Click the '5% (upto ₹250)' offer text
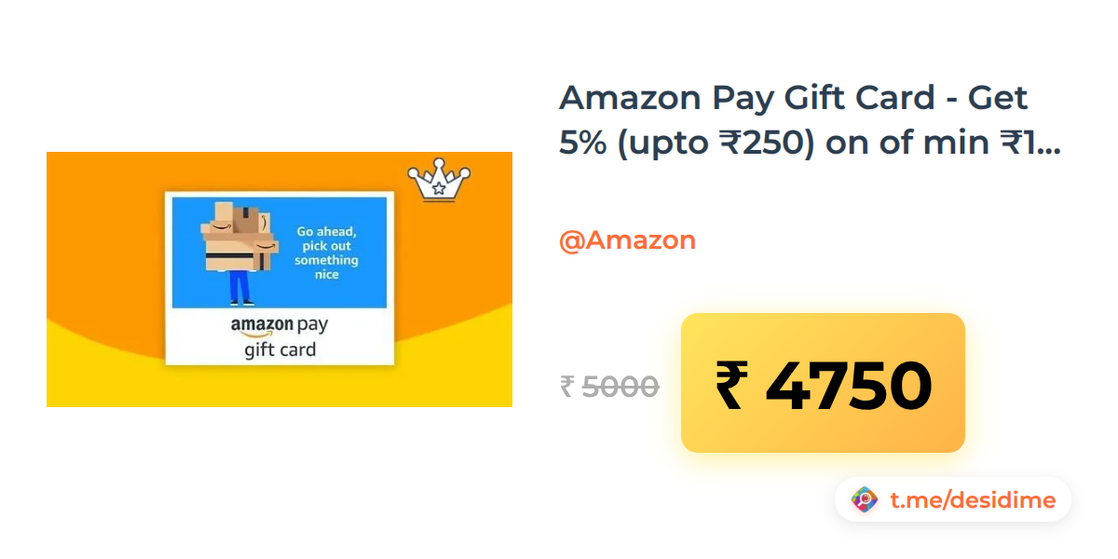Screen dimensions: 1118x559 (684, 143)
